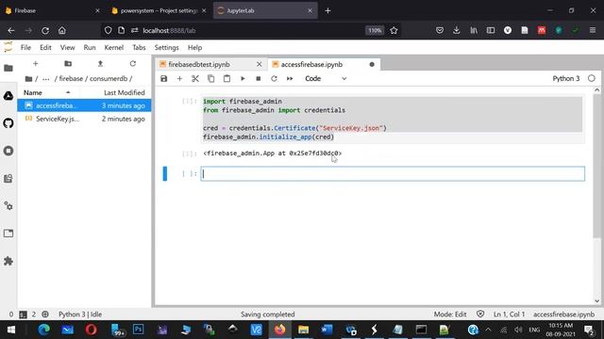Switch to powersystem Project settings browser tab
The height and width of the screenshot is (339, 604).
pyautogui.click(x=159, y=10)
